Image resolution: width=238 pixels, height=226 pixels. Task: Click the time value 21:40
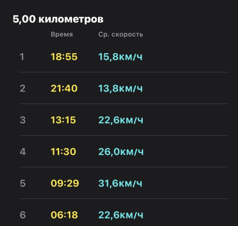(64, 88)
